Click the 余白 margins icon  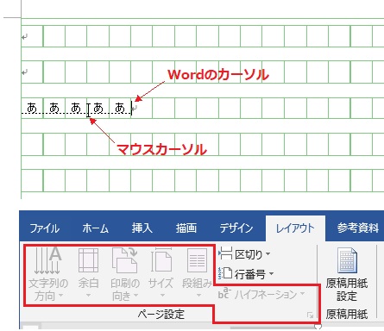pyautogui.click(x=88, y=260)
